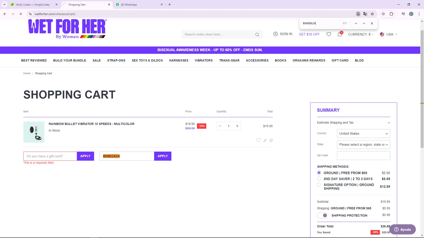
Task: Open browser extensions puzzle icon
Action: pos(391,14)
